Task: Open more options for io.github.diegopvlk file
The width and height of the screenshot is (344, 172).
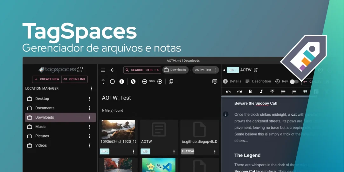Action: pos(215,152)
